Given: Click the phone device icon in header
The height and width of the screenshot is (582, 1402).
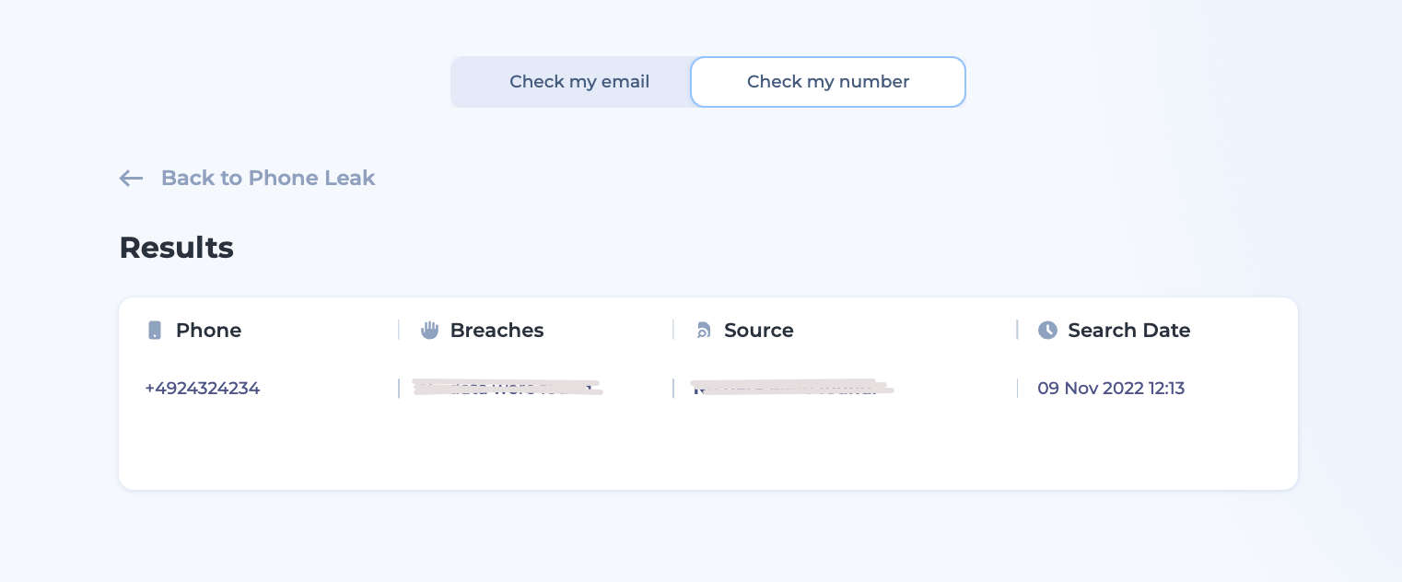Looking at the screenshot, I should (x=155, y=331).
